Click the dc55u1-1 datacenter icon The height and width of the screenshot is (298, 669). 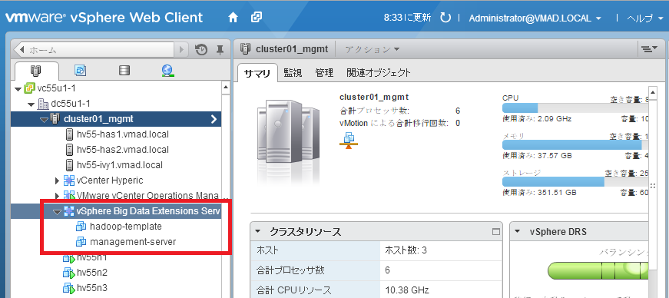pyautogui.click(x=43, y=104)
